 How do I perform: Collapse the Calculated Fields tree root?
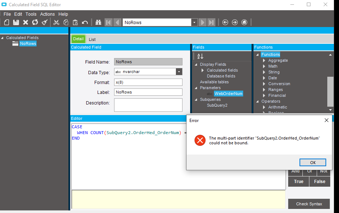[3, 38]
